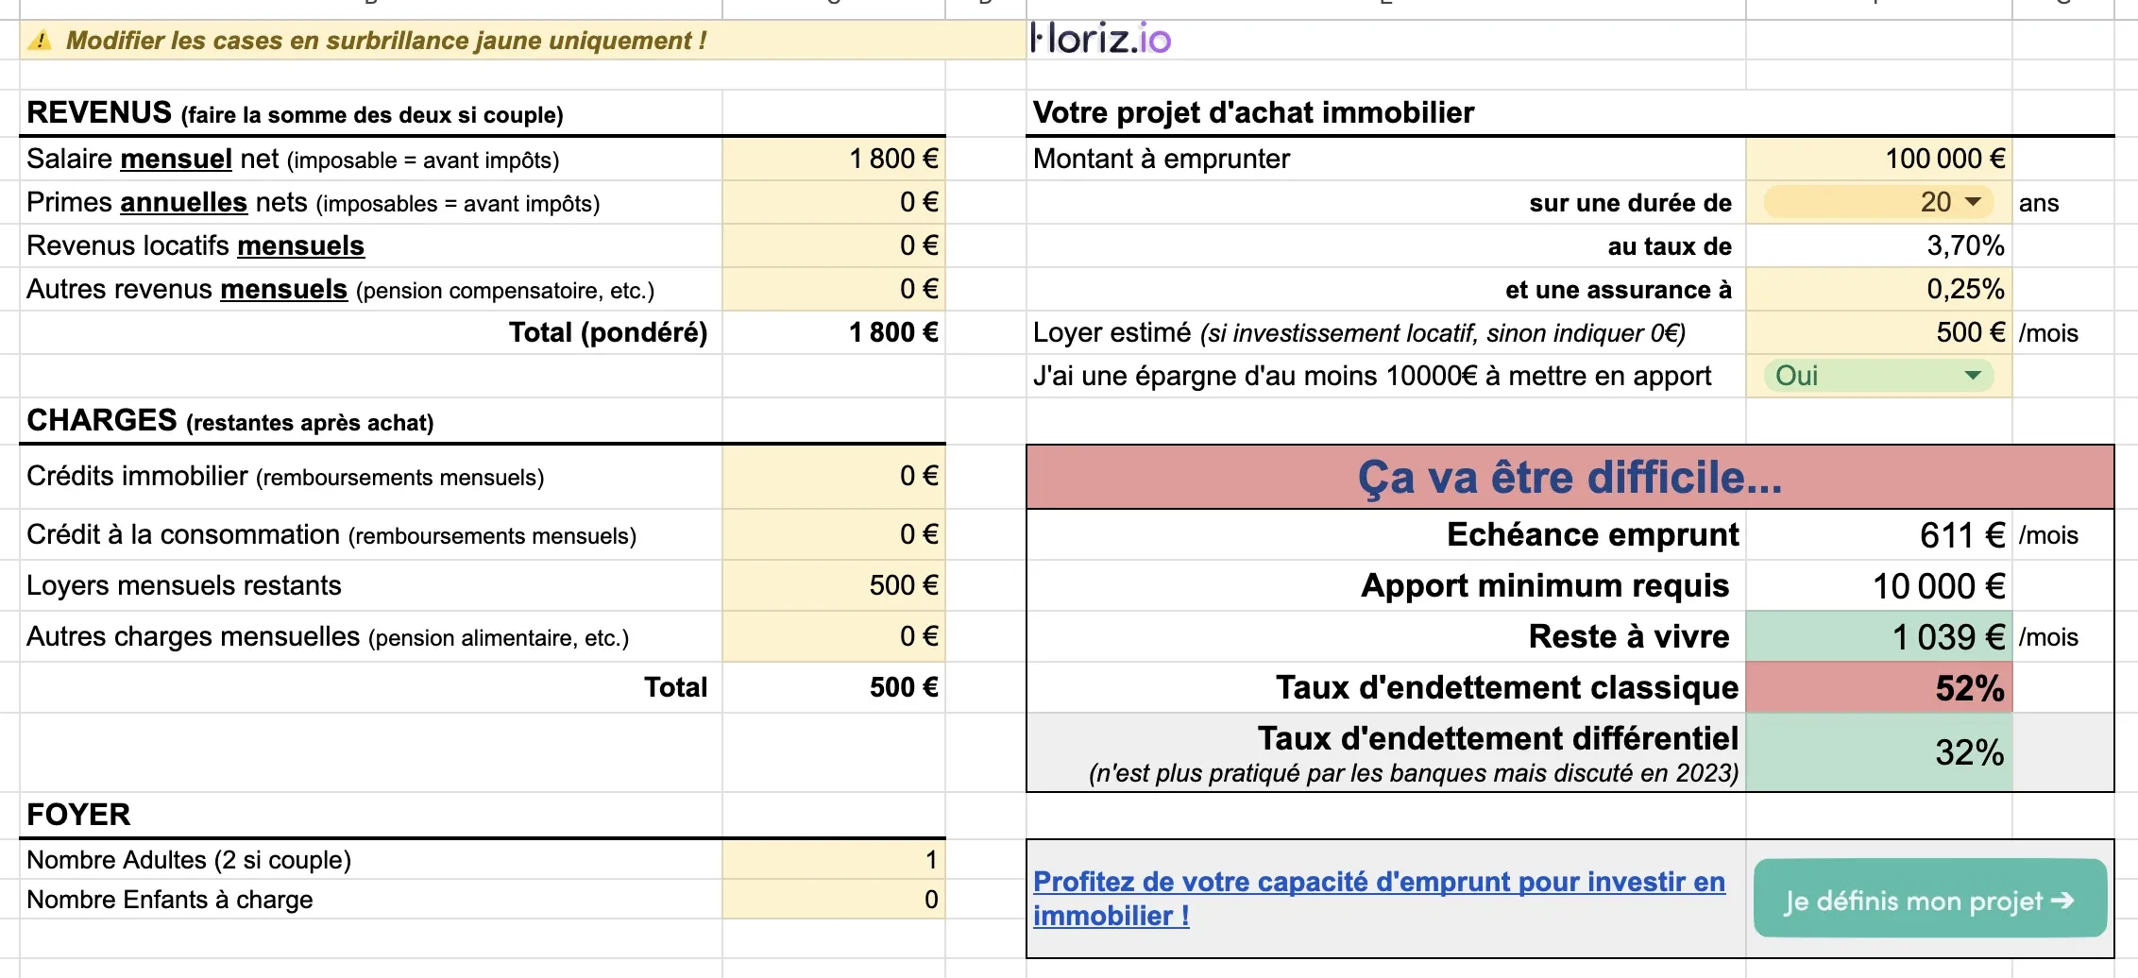Click the "Ça va être difficile..." banner
2138x978 pixels.
[1570, 478]
